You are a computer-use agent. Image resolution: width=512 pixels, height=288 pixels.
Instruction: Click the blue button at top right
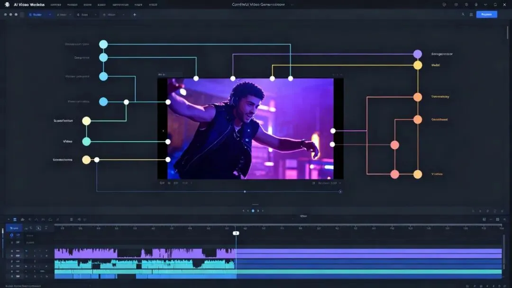(x=486, y=14)
